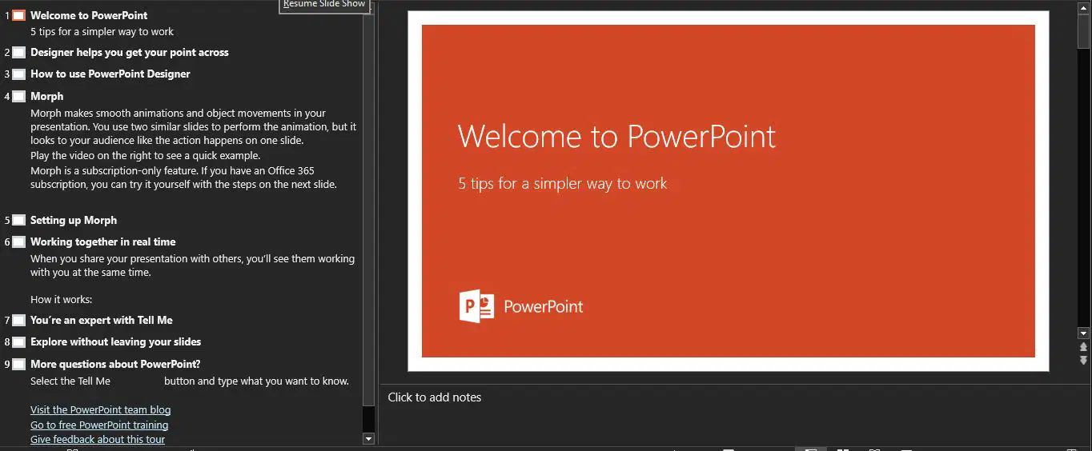Select slide 5 icon beside Setting up Morph
Viewport: 1092px width, 451px height.
[x=19, y=221]
